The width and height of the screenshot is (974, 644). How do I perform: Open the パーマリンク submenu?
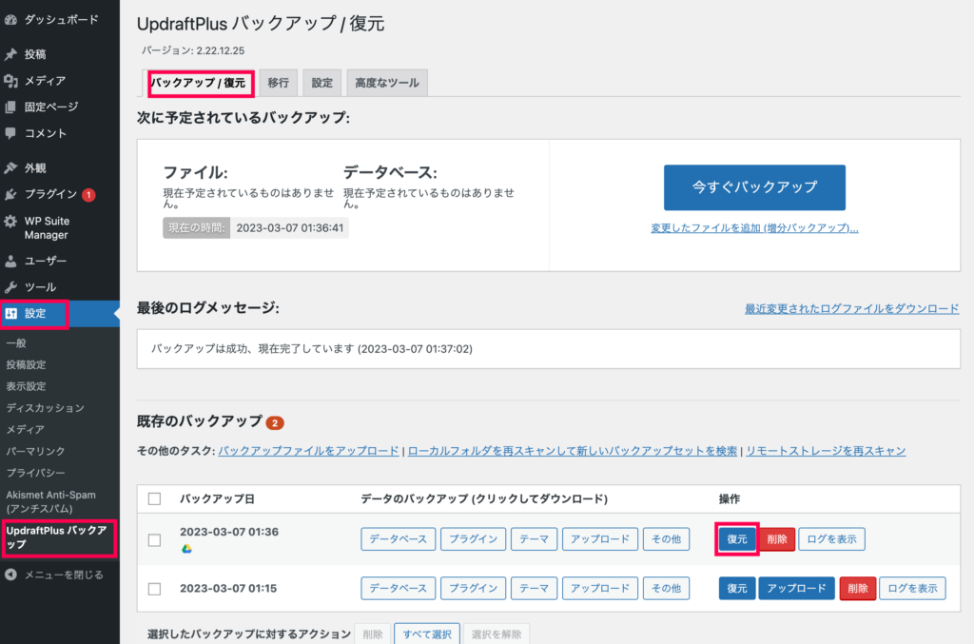tap(35, 452)
